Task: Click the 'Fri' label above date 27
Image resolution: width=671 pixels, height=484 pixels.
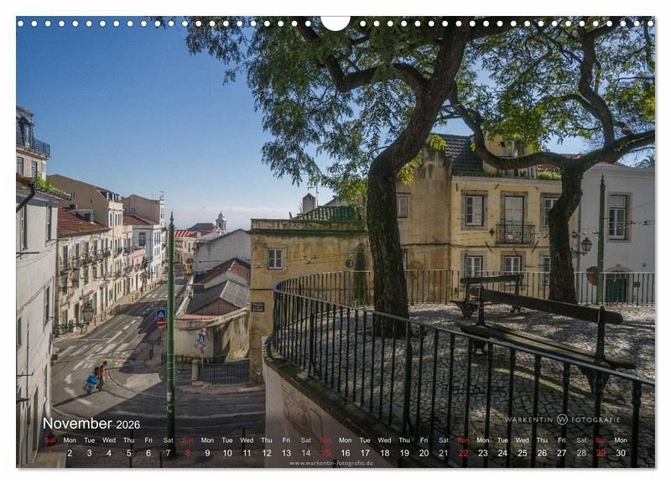Action: pos(562,440)
